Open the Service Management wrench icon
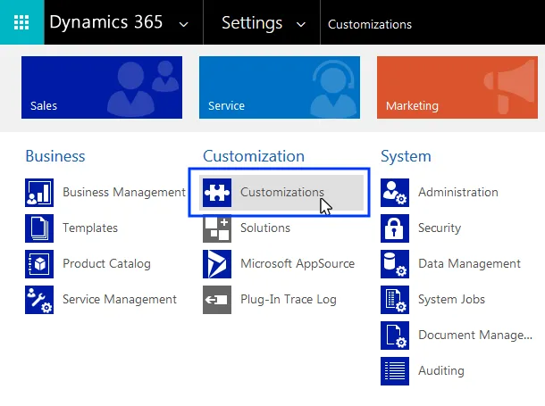Image resolution: width=545 pixels, height=406 pixels. click(x=39, y=300)
